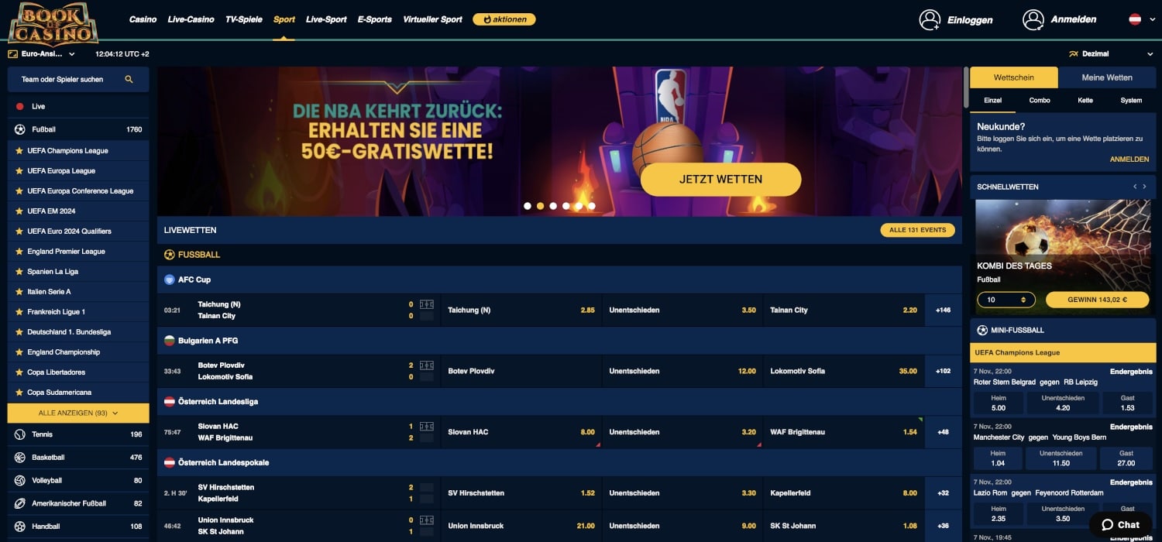Click the star next to Copa Libertadores
The image size is (1162, 542).
(x=19, y=372)
